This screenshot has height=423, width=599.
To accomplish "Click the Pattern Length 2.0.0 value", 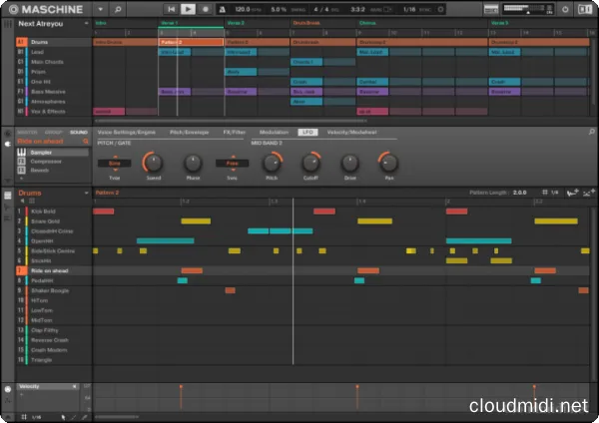I will click(x=519, y=193).
